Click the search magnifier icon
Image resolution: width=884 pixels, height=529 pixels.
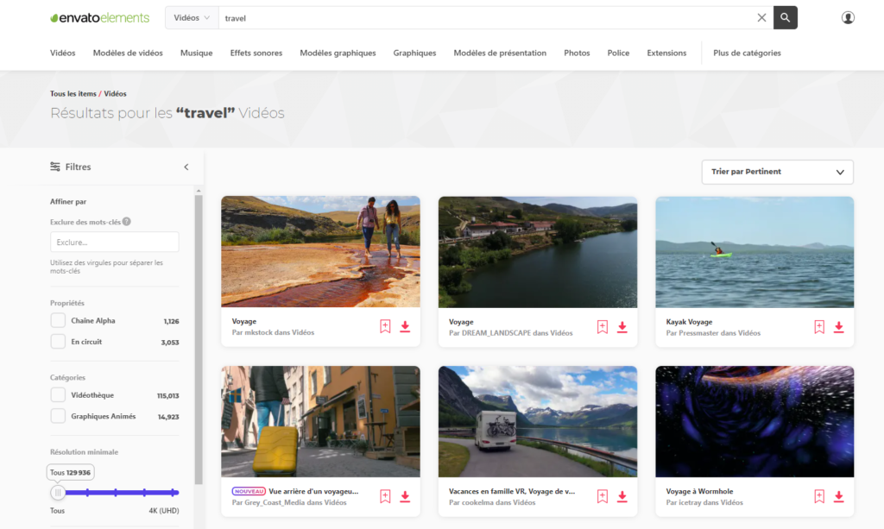pos(784,17)
